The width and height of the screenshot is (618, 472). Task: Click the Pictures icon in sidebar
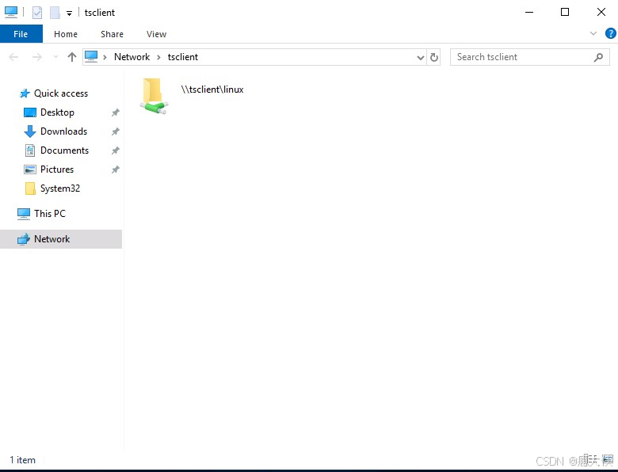[30, 169]
